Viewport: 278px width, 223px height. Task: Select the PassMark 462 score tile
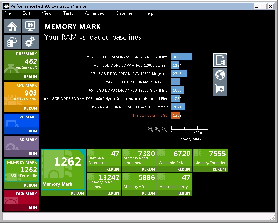click(22, 62)
